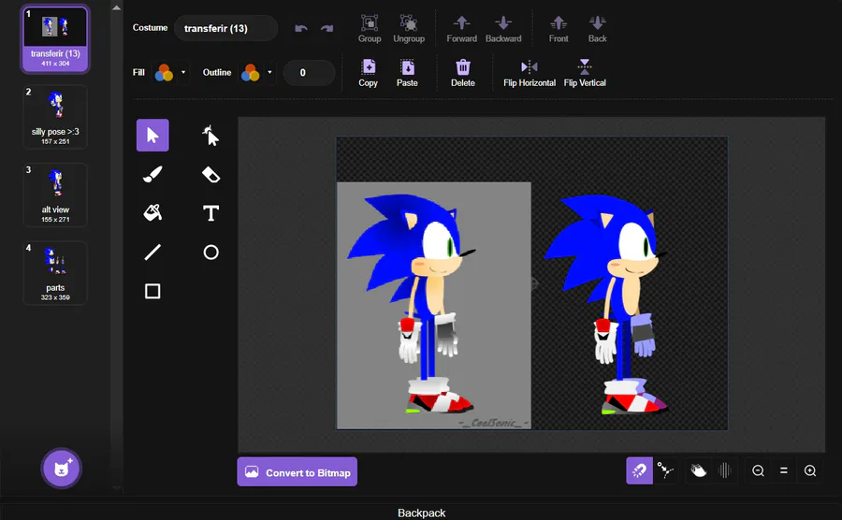The height and width of the screenshot is (520, 842).
Task: Click Flip Horizontal
Action: (x=530, y=73)
